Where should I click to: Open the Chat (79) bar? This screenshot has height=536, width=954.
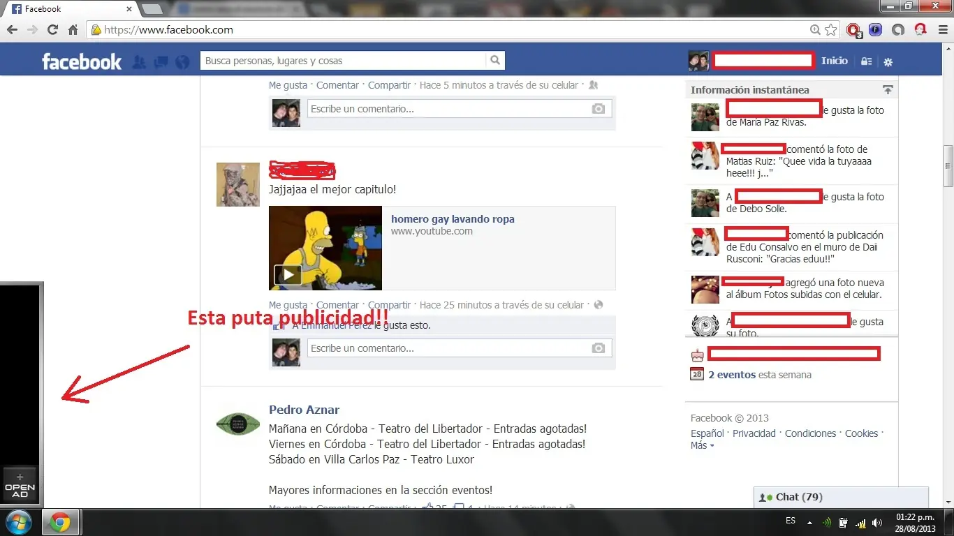point(842,497)
